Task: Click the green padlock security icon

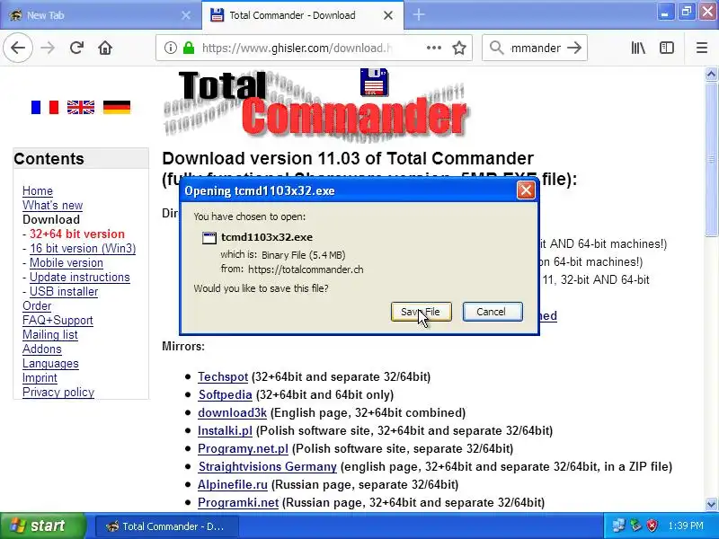Action: (189, 48)
